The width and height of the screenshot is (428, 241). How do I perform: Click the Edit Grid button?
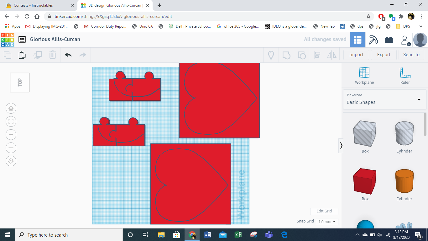324,211
